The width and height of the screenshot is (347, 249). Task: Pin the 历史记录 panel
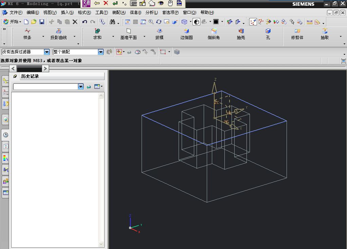click(x=15, y=76)
